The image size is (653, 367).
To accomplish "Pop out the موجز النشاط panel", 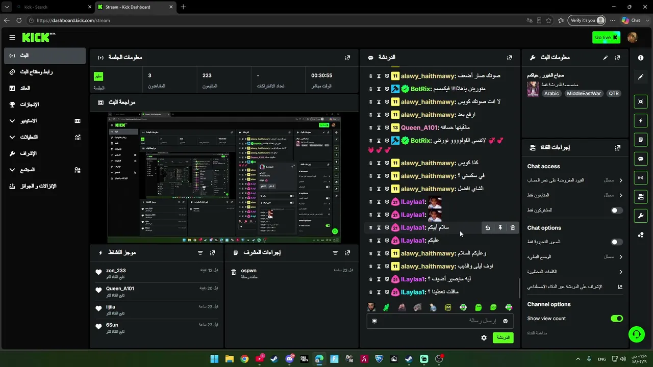I will coord(213,253).
